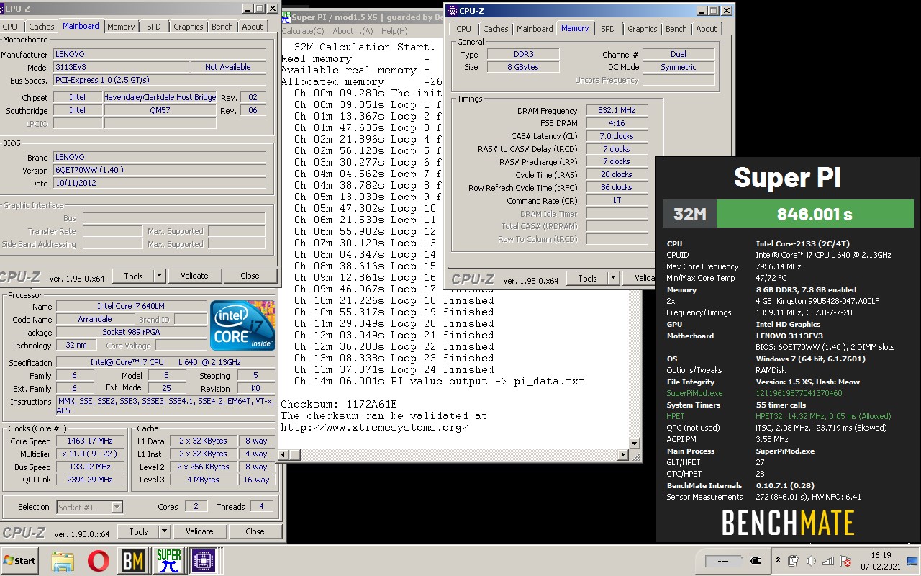
Task: Click the volume speaker tray icon
Action: click(811, 561)
